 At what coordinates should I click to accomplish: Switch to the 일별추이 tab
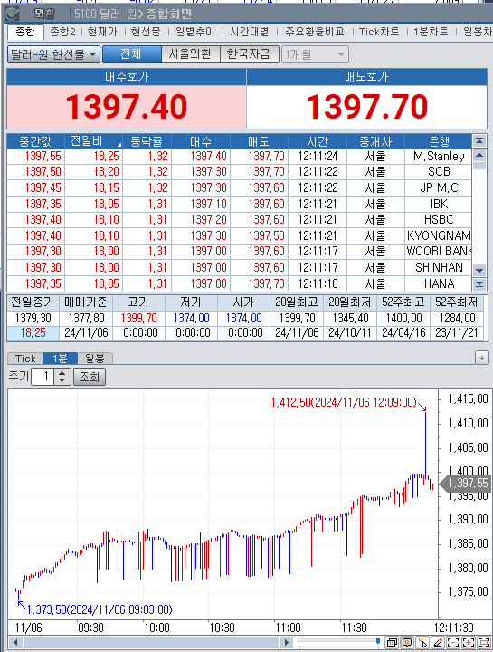click(x=194, y=32)
